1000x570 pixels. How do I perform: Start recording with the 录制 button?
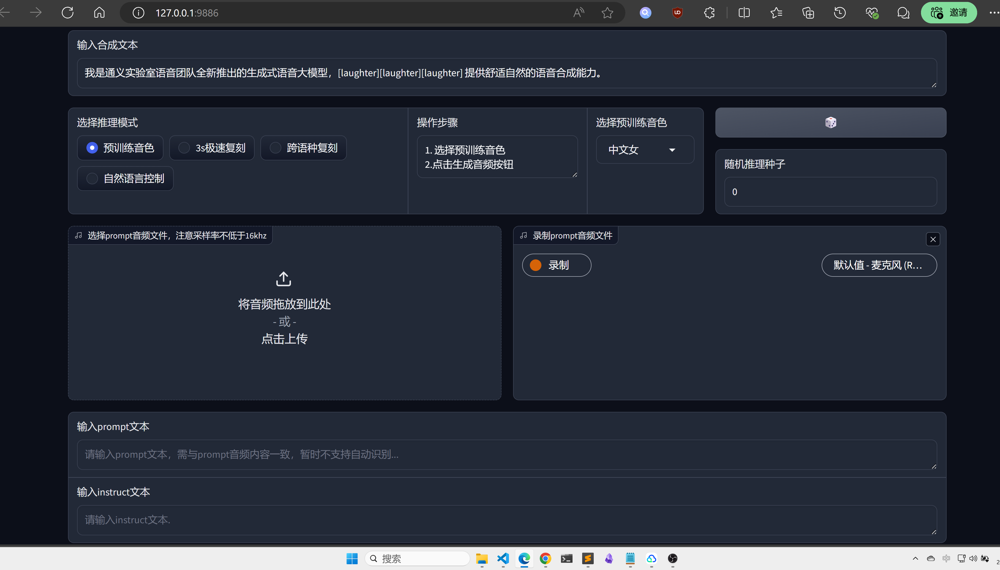click(x=556, y=265)
